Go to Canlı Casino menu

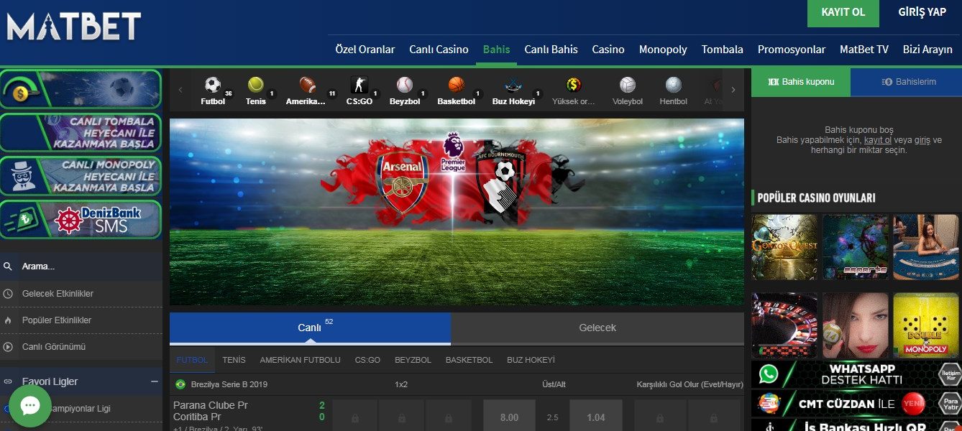439,50
